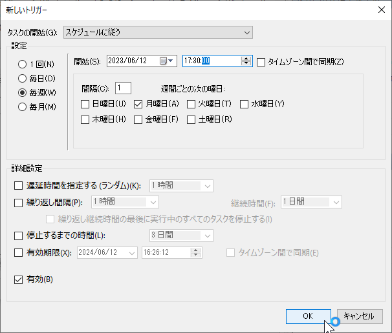The height and width of the screenshot is (333, 392).
Task: Enable 遅延時間を指定する (ランダム) checkbox
Action: click(x=18, y=186)
